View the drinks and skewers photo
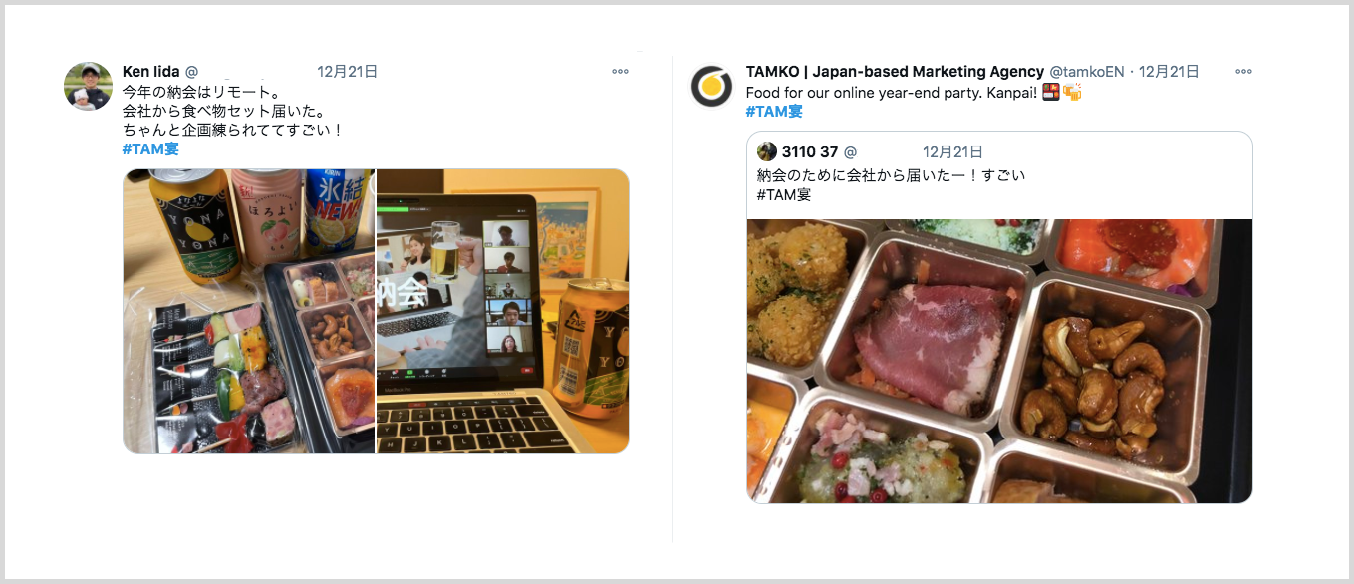This screenshot has height=584, width=1354. [x=248, y=311]
